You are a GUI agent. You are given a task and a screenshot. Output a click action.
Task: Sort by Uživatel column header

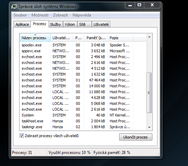click(x=61, y=38)
